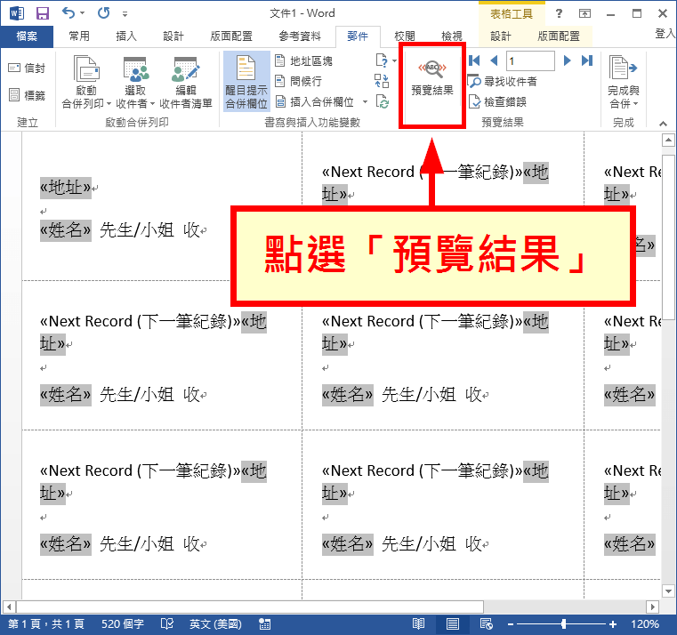
Task: Switch to the 檢視 tab
Action: click(x=452, y=36)
